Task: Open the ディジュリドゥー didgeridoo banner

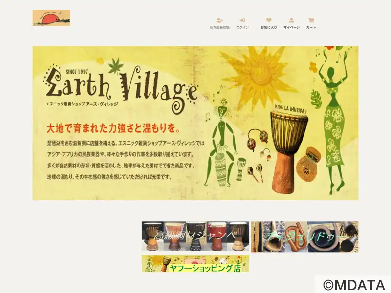Action: coord(304,237)
